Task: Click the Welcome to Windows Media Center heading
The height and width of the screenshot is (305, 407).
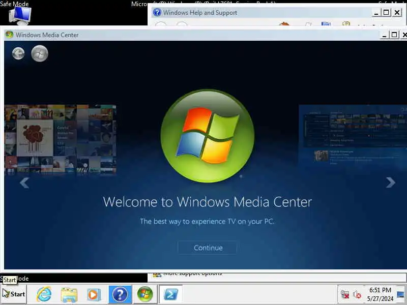Action: (x=208, y=202)
